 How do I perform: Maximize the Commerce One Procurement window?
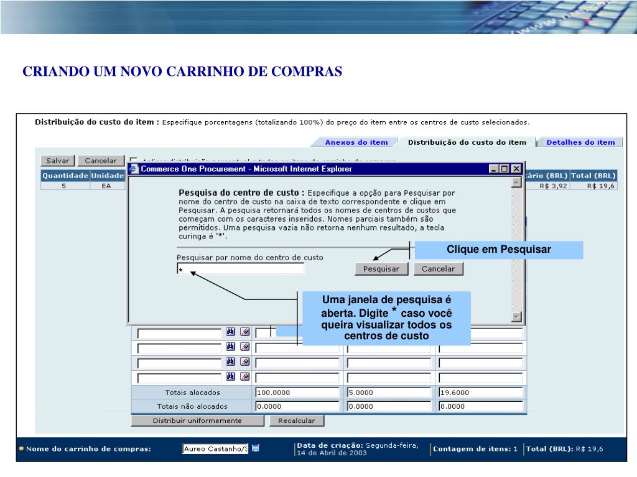click(x=504, y=169)
